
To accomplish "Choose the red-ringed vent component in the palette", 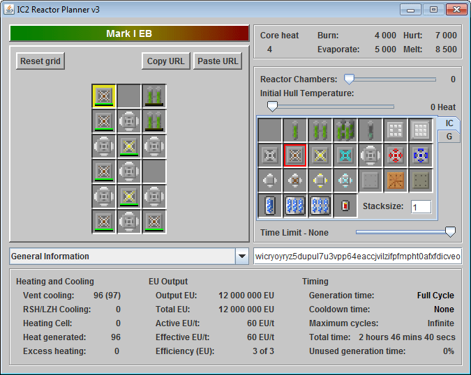I will coord(396,155).
